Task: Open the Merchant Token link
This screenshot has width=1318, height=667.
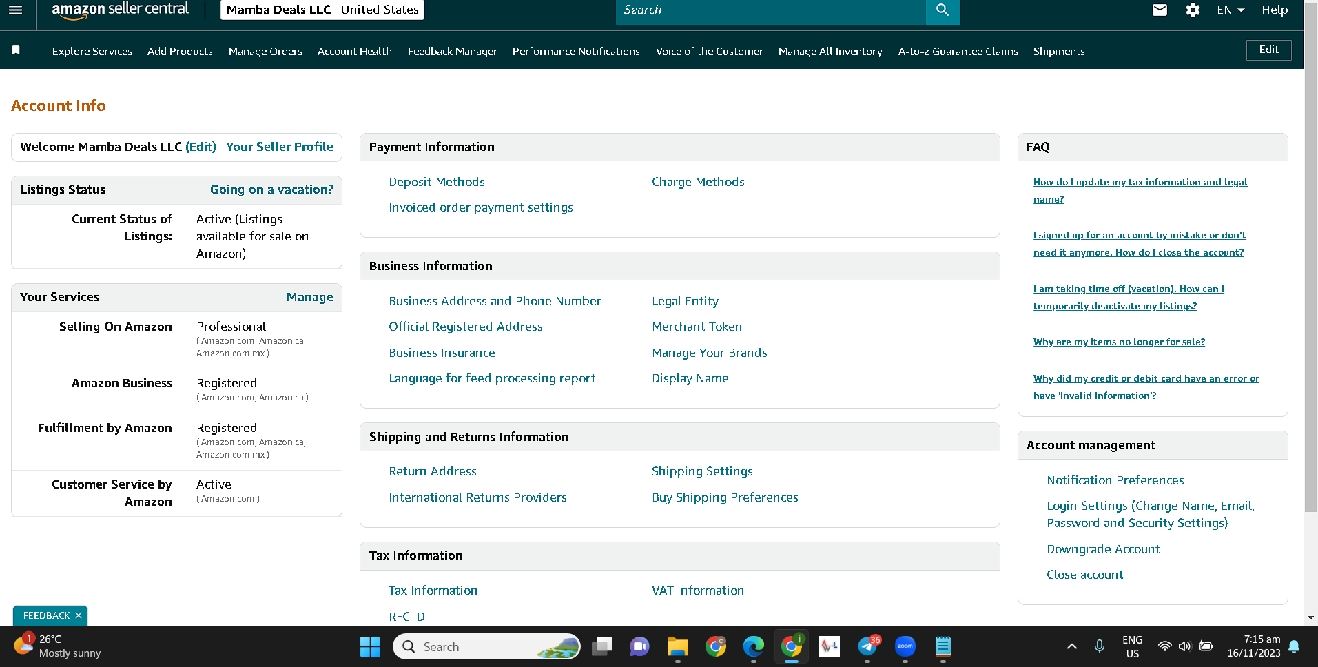Action: [x=697, y=327]
